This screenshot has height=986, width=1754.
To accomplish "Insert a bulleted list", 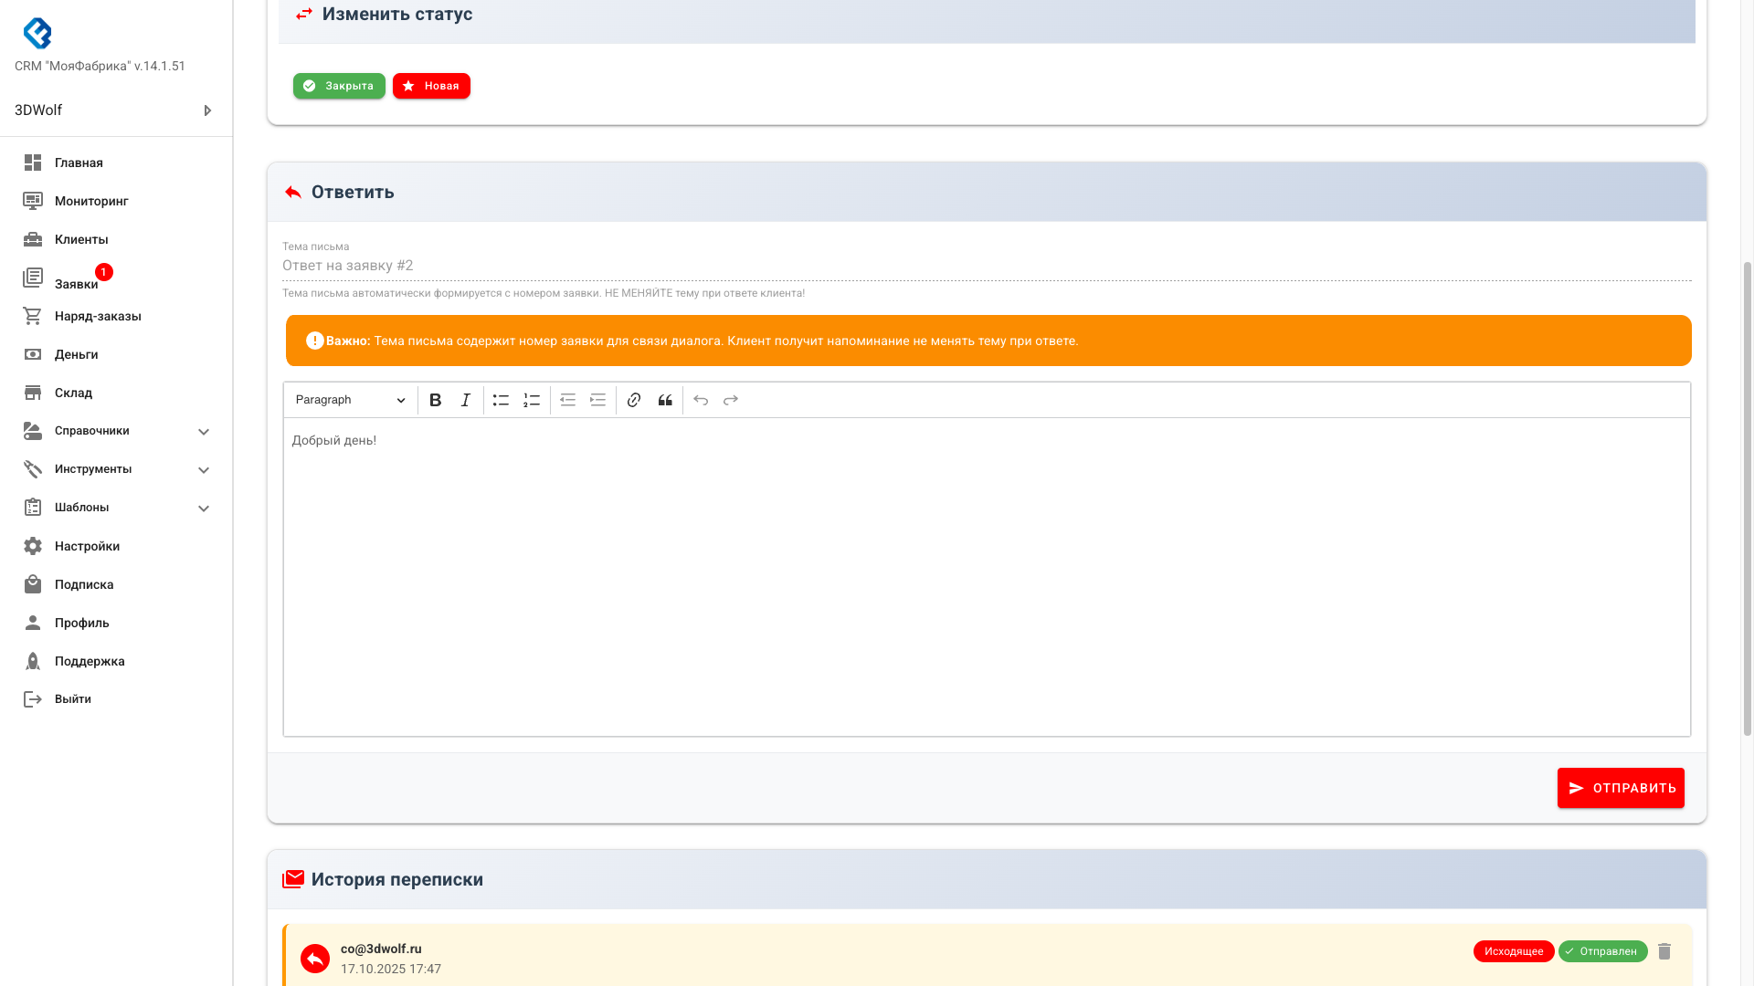I will pos(501,400).
